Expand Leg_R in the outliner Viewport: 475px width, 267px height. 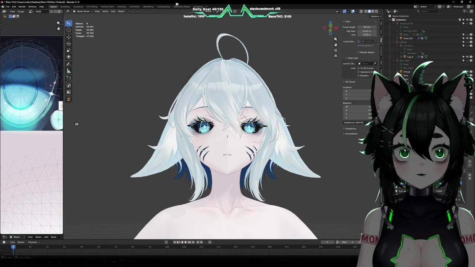click(x=401, y=57)
